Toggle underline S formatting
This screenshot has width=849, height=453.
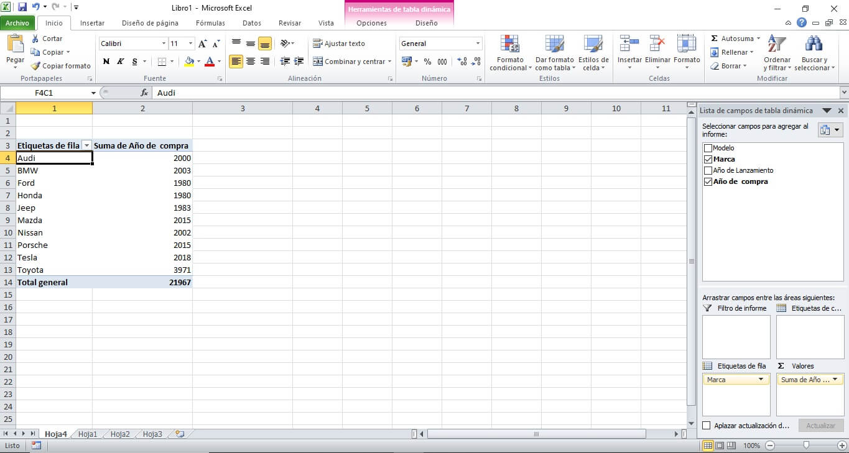[x=134, y=62]
